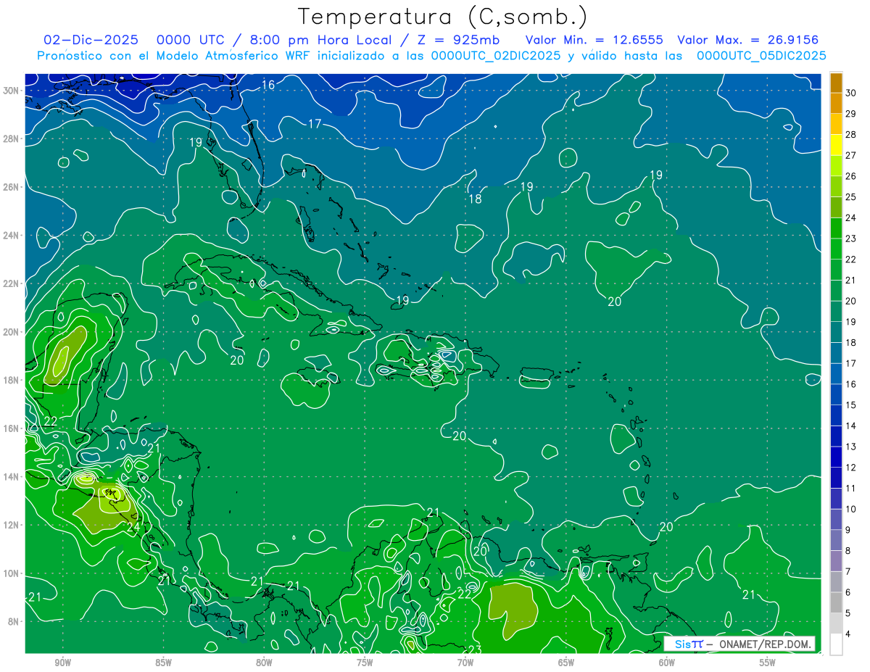Click the latitude axis label "26N"
This screenshot has width=870, height=672.
coord(11,187)
